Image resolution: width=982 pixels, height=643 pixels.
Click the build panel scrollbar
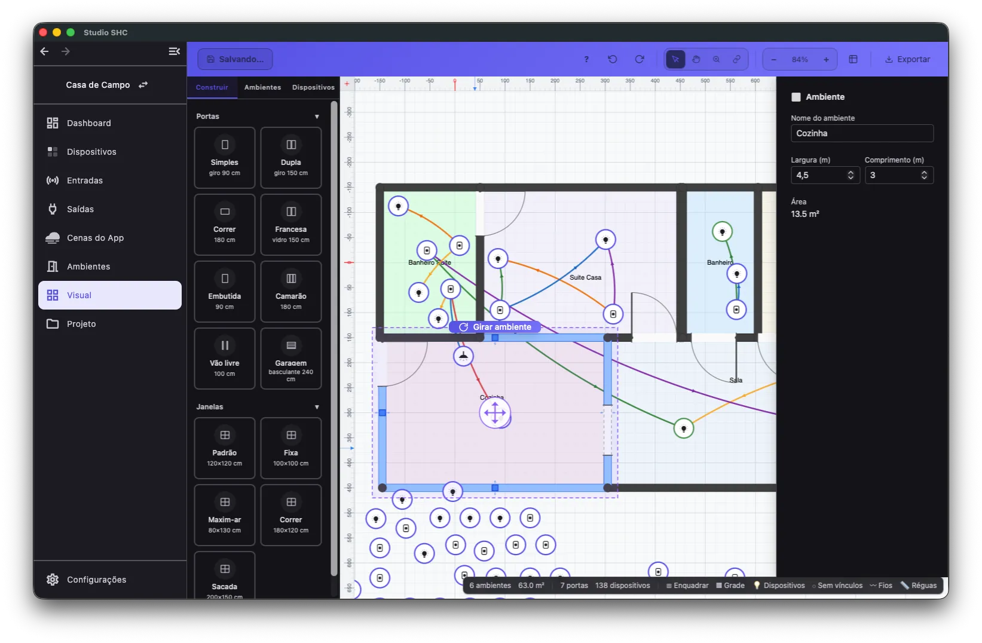334,338
